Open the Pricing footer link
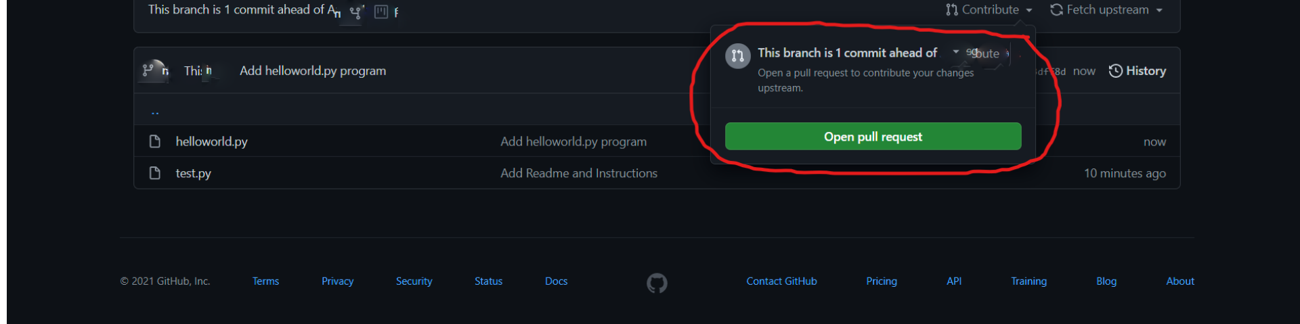 pos(882,281)
